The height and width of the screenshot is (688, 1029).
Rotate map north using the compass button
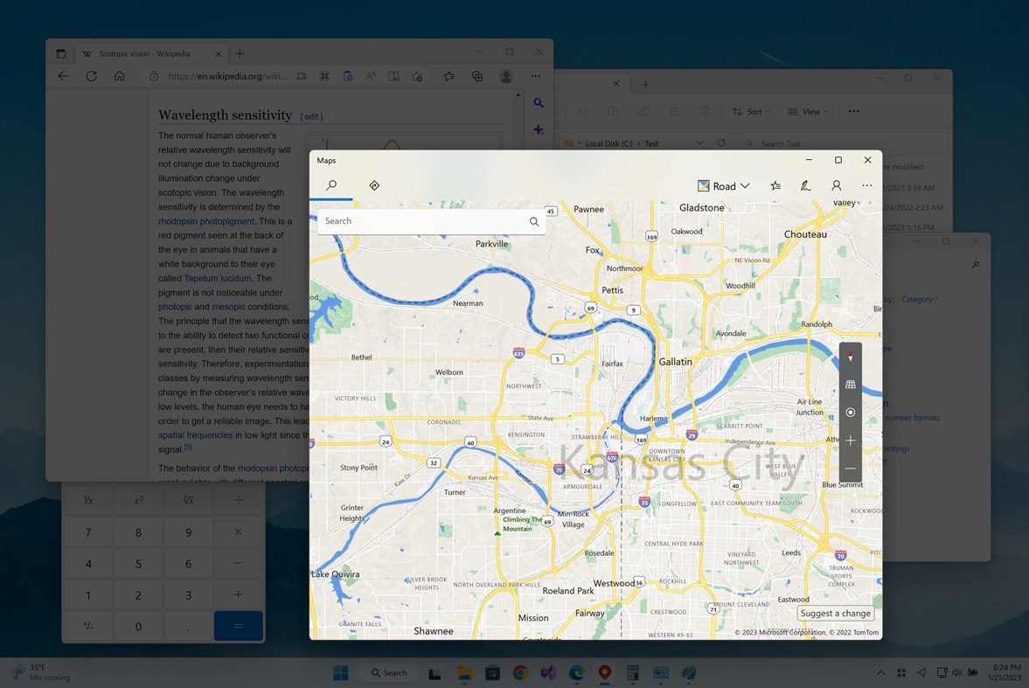tap(851, 357)
